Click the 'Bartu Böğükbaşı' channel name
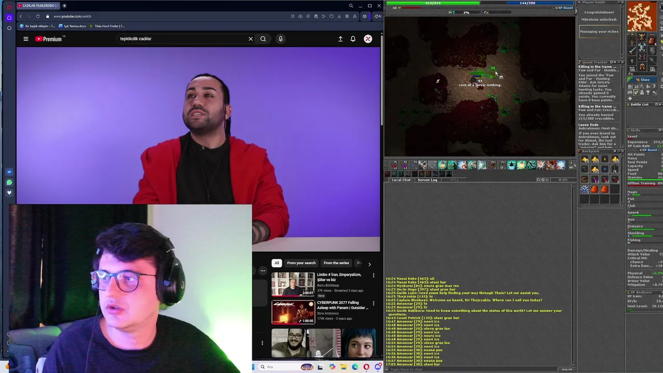Image resolution: width=663 pixels, height=373 pixels. tap(328, 285)
